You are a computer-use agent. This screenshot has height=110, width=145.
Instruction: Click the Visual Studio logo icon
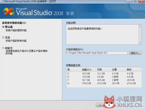(x=9, y=12)
